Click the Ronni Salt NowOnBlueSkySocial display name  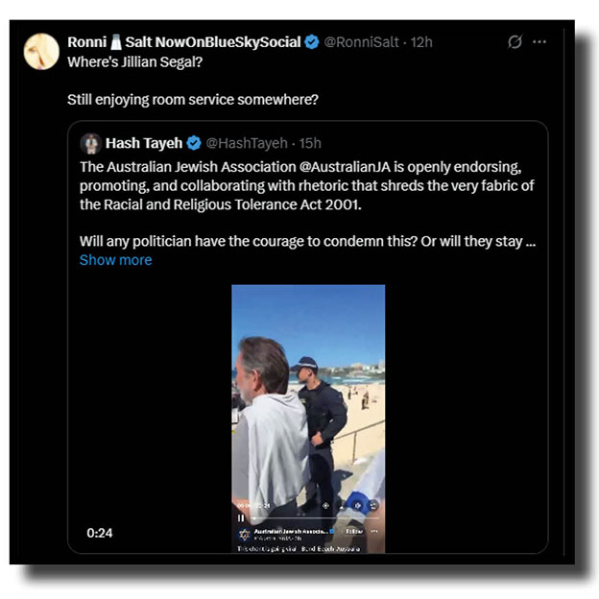(183, 42)
